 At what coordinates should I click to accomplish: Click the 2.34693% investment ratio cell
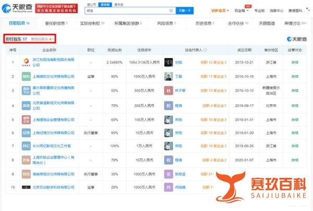pyautogui.click(x=114, y=63)
